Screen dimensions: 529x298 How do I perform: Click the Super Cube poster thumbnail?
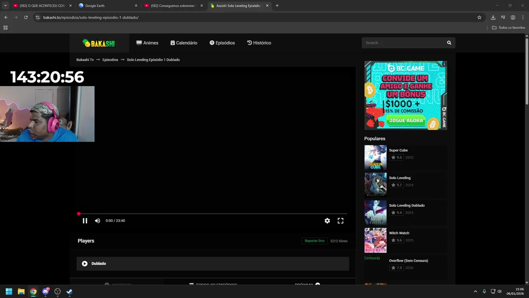pyautogui.click(x=375, y=157)
